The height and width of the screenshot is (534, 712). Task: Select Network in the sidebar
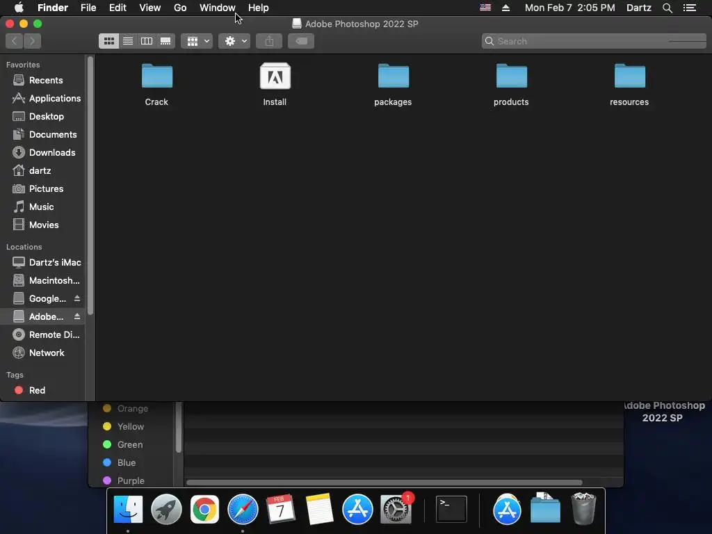[x=42, y=353]
